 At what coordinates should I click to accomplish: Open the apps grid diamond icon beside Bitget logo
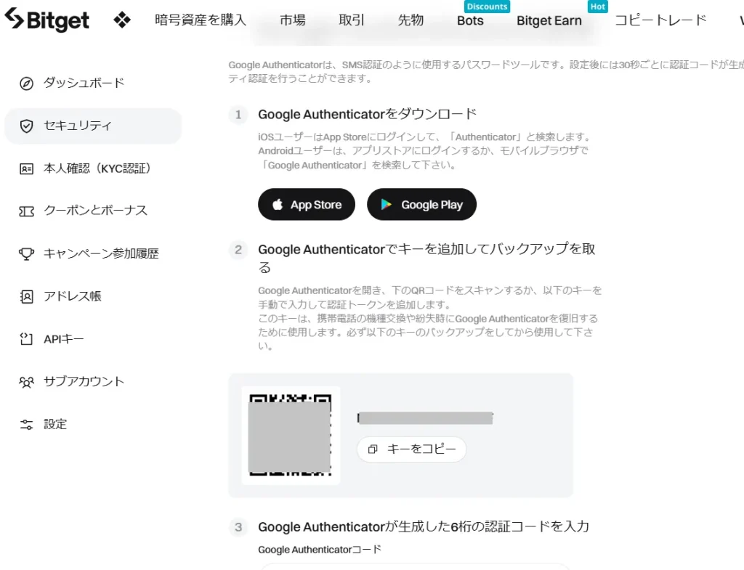tap(121, 20)
